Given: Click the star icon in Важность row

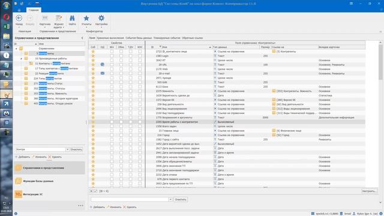Looking at the screenshot, I should pos(93,91).
